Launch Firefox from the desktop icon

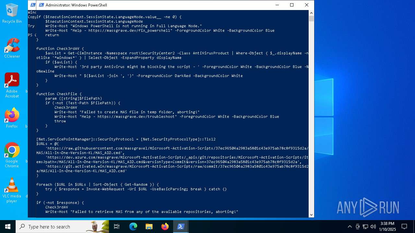[12, 118]
